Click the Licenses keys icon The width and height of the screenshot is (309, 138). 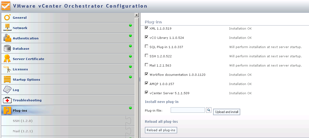pos(7,69)
